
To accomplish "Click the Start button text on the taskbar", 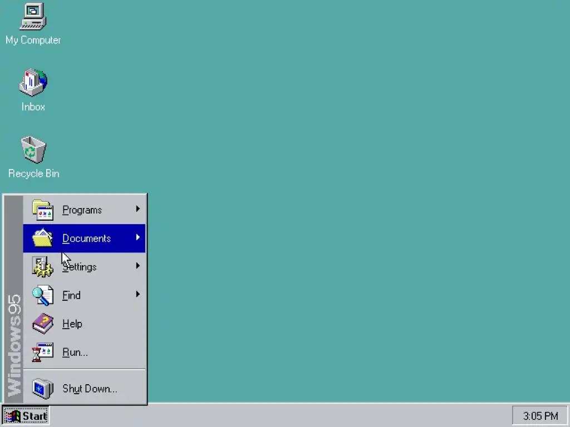I will [35, 416].
